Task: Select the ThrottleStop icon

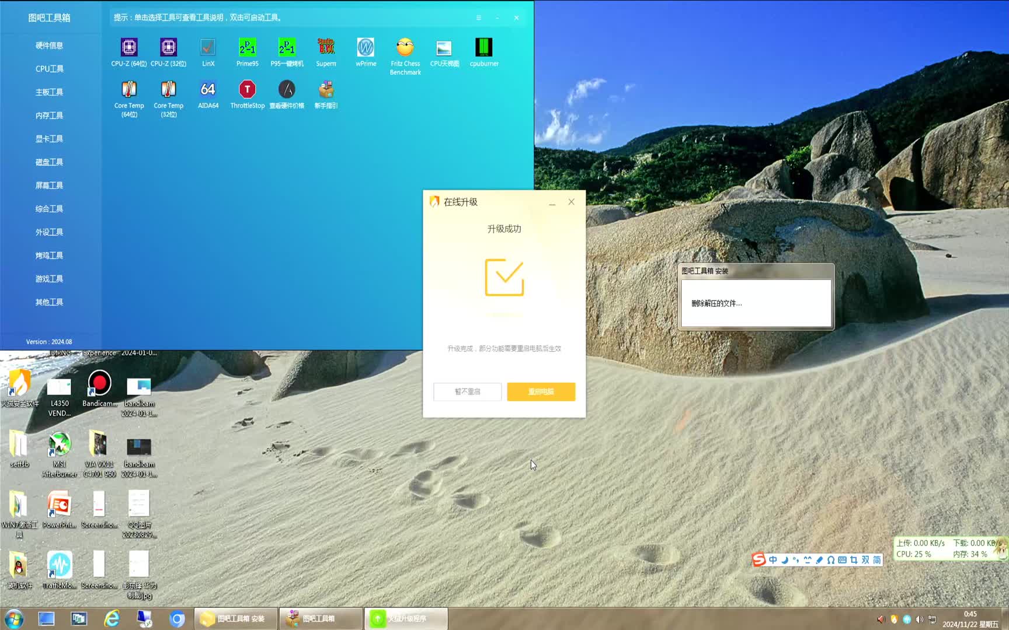Action: (247, 90)
